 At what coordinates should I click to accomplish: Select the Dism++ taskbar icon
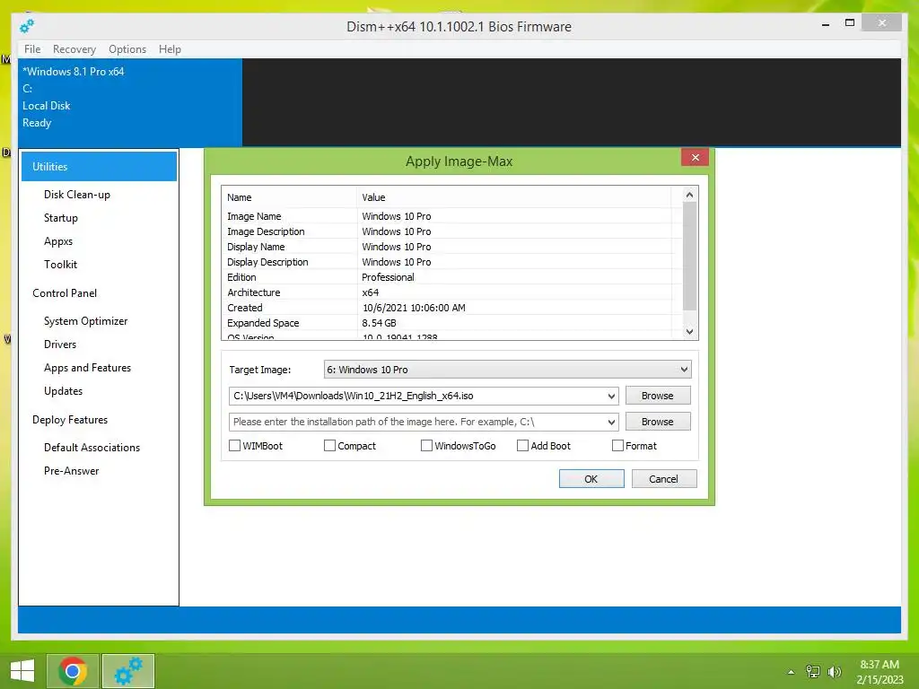pyautogui.click(x=128, y=671)
